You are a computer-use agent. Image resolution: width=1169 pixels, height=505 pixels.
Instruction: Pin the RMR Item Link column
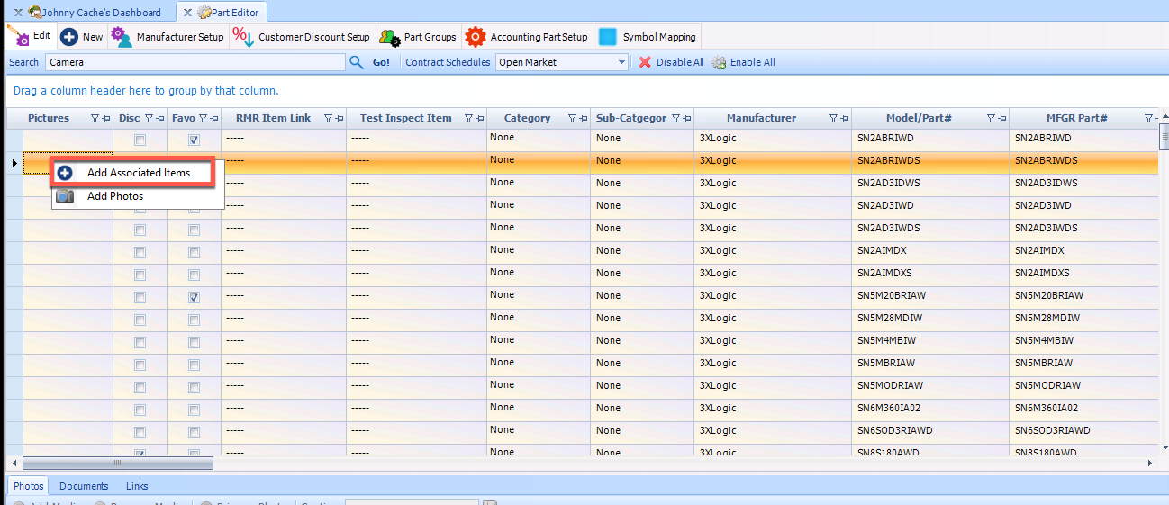pyautogui.click(x=340, y=119)
